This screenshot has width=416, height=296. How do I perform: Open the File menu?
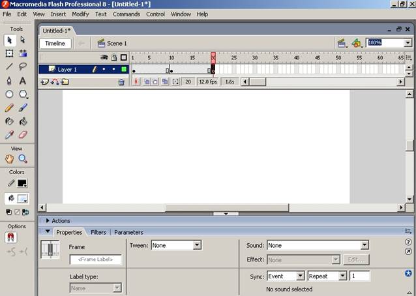point(7,14)
